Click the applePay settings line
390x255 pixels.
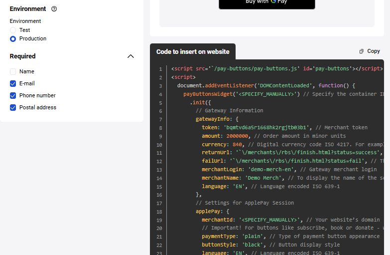(212, 212)
